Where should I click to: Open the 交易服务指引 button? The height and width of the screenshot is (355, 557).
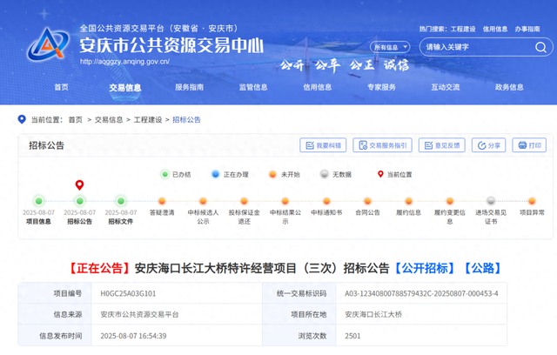tap(382, 145)
